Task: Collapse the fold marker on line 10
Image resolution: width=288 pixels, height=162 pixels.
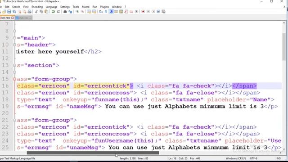Action: pyautogui.click(x=14, y=45)
